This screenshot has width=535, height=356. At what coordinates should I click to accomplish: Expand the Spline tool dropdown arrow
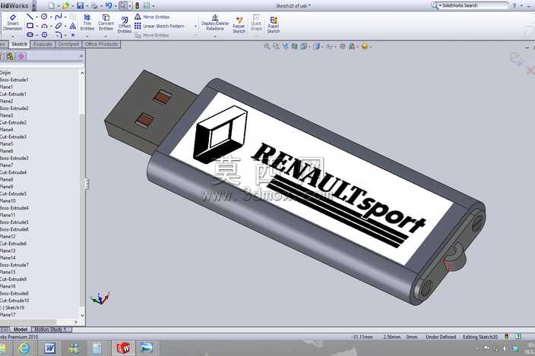[x=65, y=17]
